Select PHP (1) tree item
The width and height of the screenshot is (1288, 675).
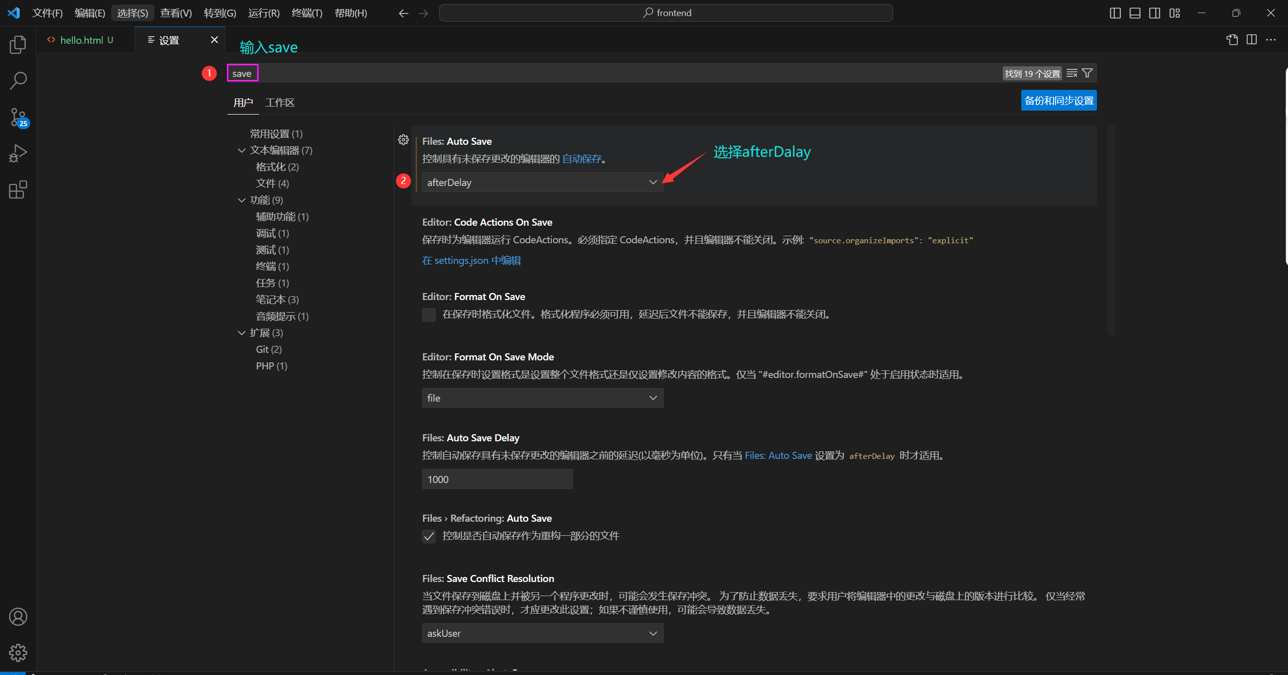click(x=272, y=366)
